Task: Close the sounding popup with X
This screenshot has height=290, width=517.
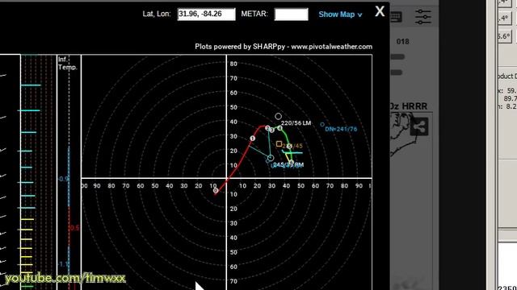Action: tap(380, 11)
